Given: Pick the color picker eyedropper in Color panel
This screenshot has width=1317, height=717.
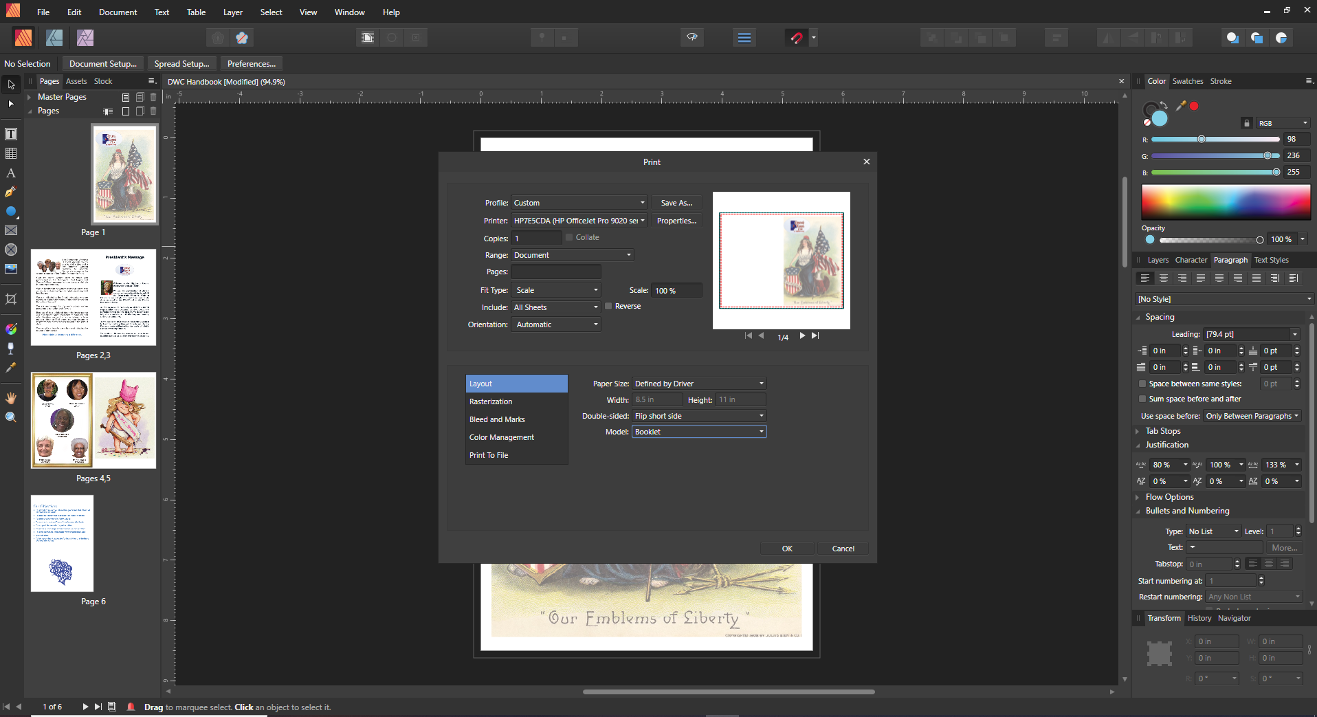Looking at the screenshot, I should click(x=1181, y=106).
